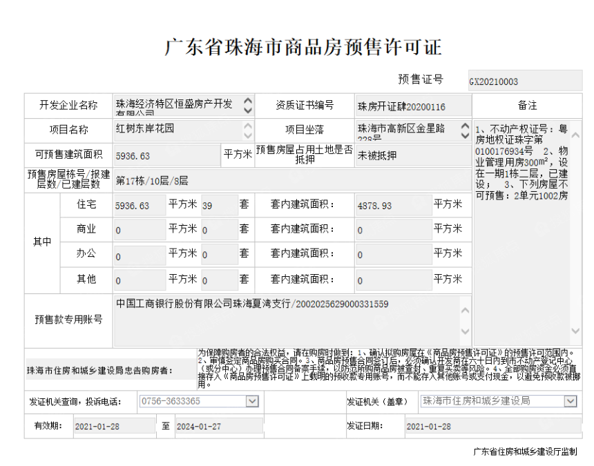Click the 预售房屋占用土地是否抵押 label
594x466 pixels.
[x=305, y=155]
